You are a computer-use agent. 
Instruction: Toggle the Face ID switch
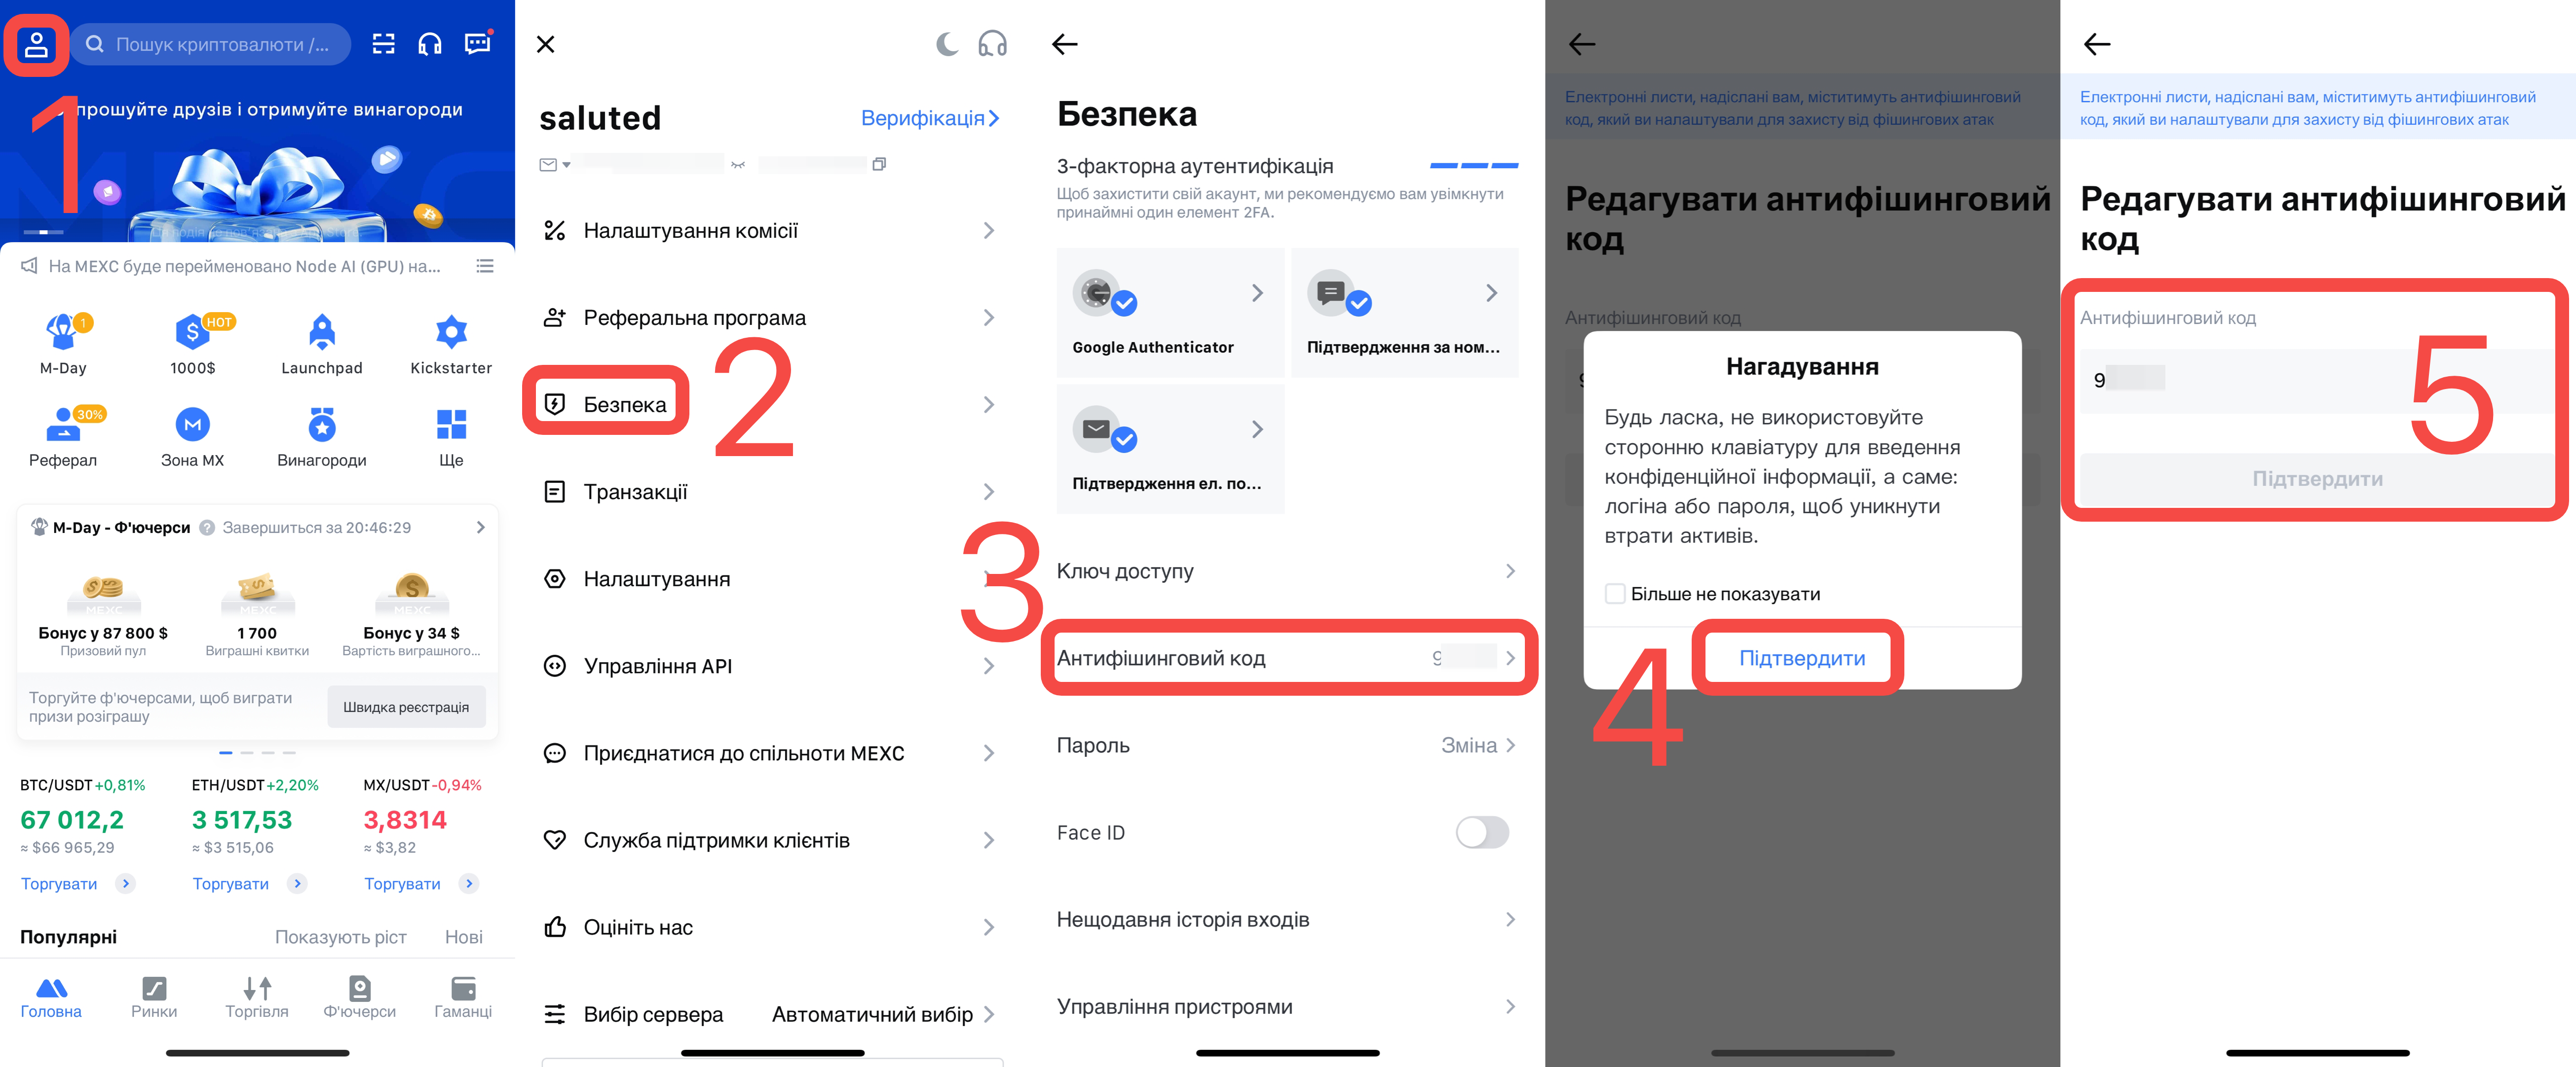point(1482,832)
